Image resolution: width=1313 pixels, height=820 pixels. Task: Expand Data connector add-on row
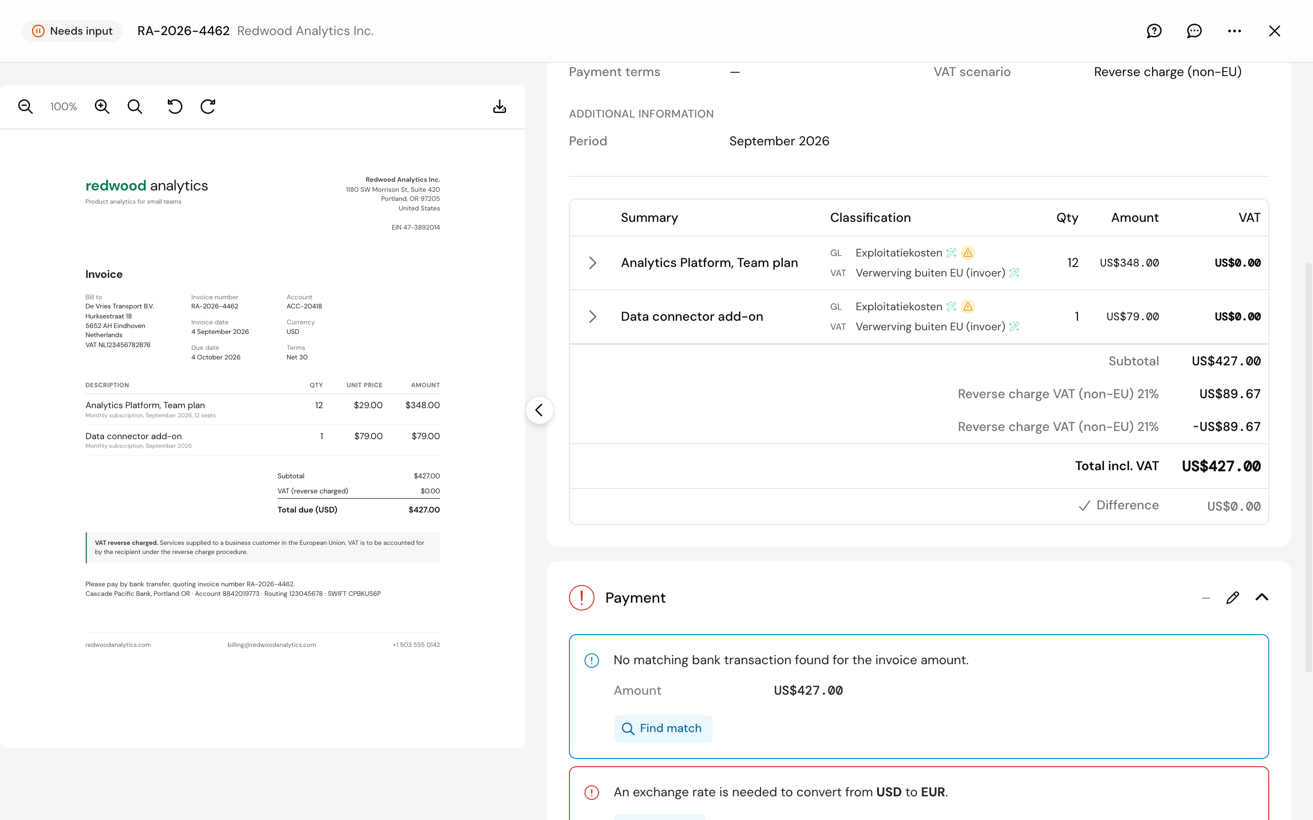(593, 317)
